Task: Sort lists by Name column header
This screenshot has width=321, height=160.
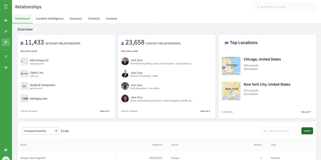Action: [x=23, y=145]
